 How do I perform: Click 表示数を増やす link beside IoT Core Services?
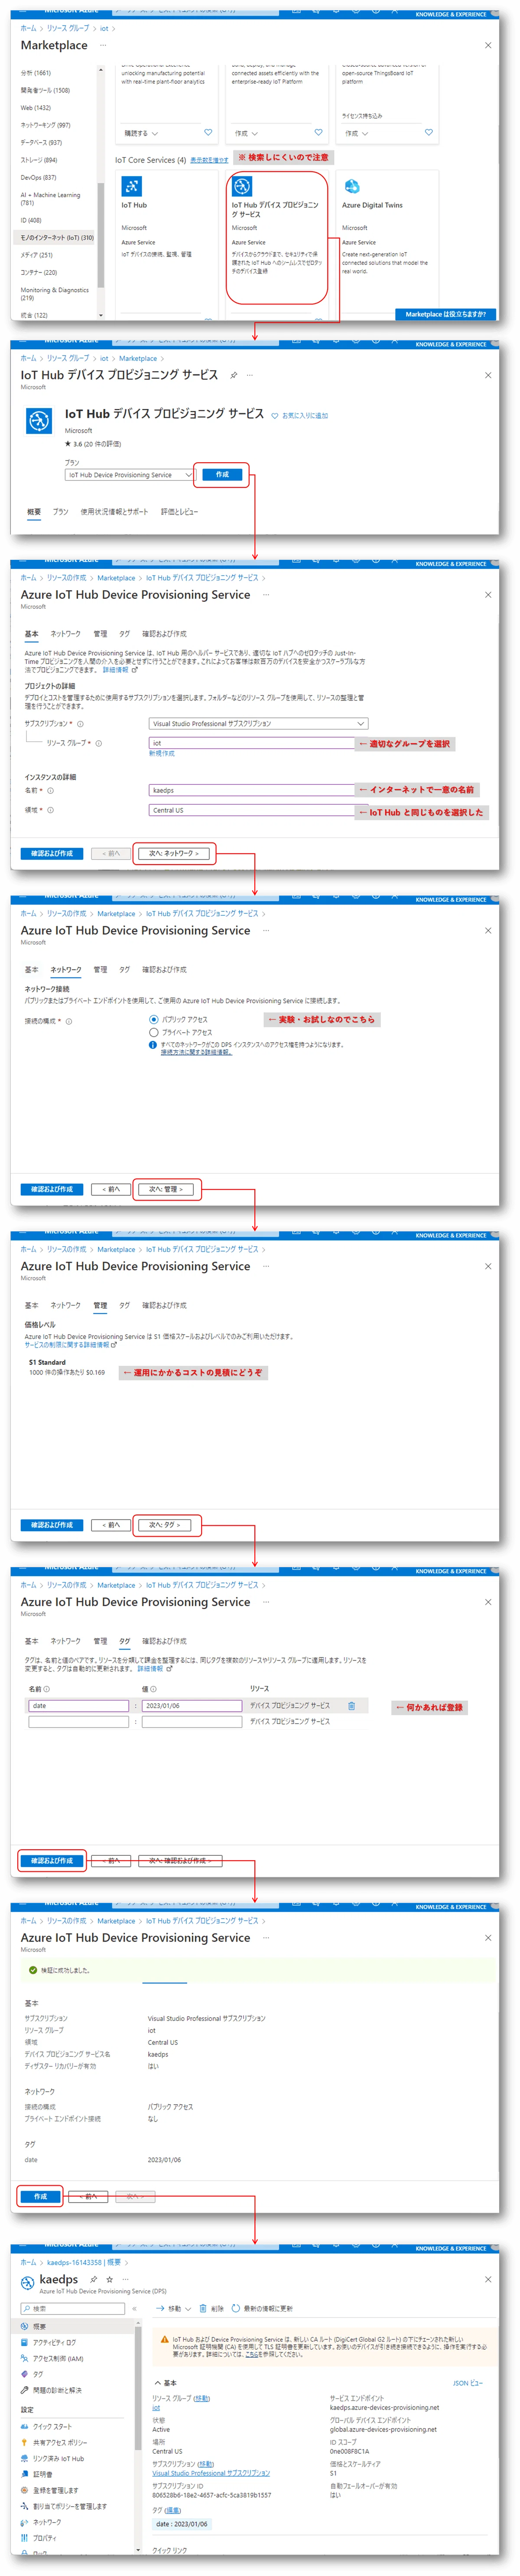pos(210,160)
